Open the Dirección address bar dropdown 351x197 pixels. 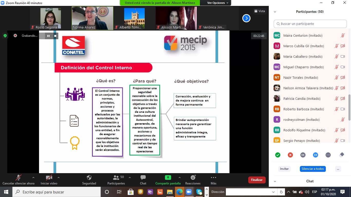[273, 192]
